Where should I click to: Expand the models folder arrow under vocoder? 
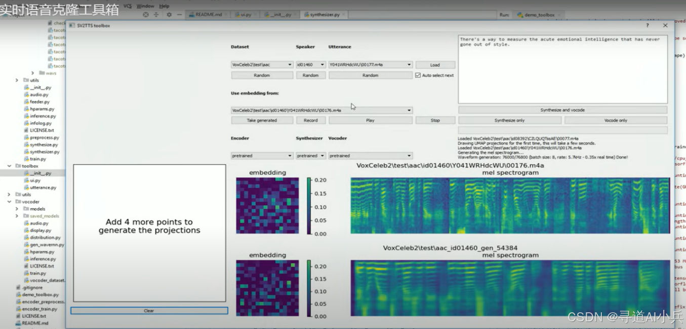(17, 209)
